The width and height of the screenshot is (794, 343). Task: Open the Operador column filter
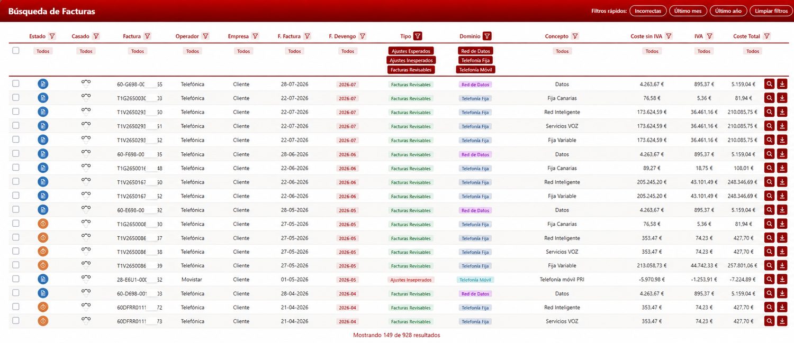click(x=205, y=36)
